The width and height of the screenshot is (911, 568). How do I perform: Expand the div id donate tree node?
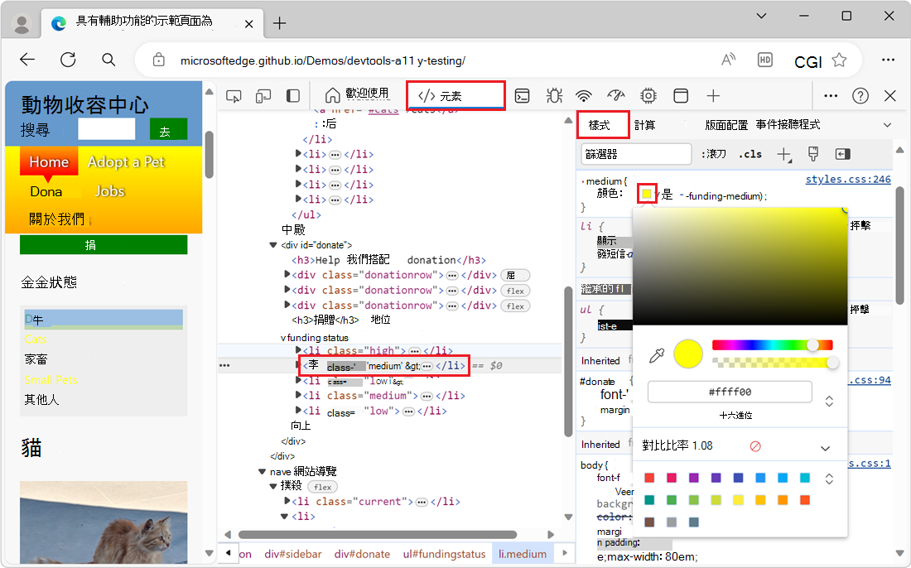click(x=273, y=243)
